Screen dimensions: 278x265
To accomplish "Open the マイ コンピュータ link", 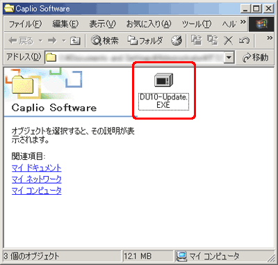I will (36, 191).
